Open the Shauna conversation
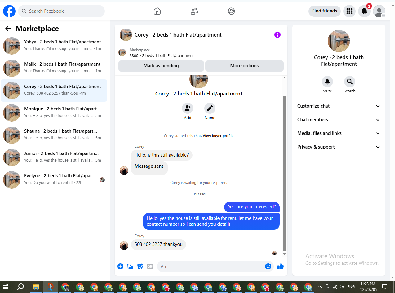Screen dimensions: 395x293 coord(54,135)
